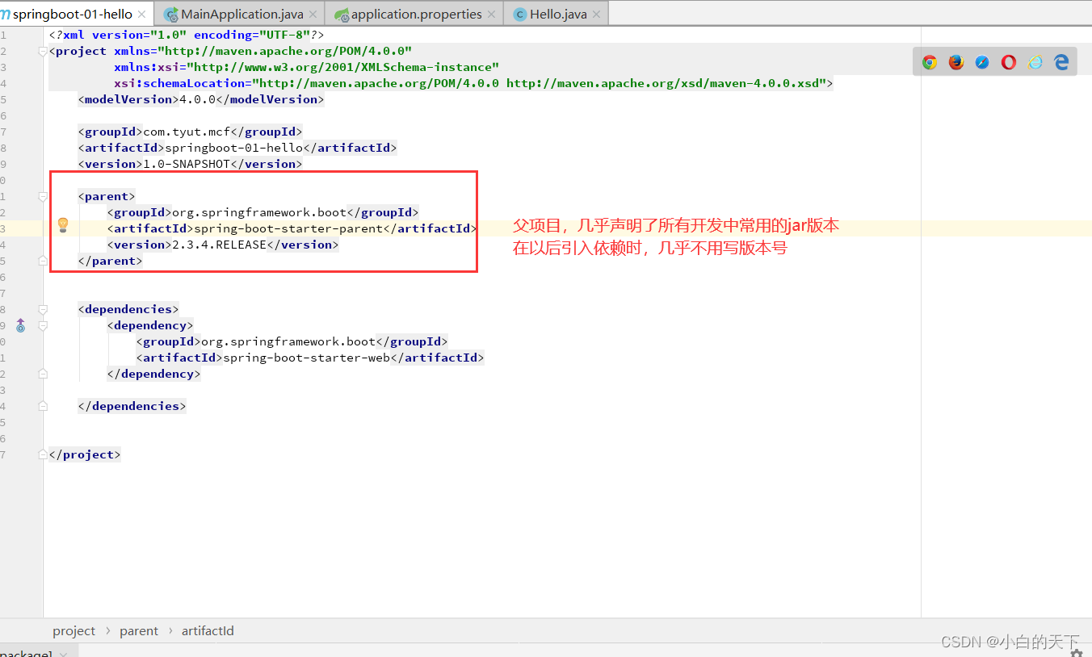
Task: Collapse the <dependencies> block fold marker
Action: click(42, 309)
